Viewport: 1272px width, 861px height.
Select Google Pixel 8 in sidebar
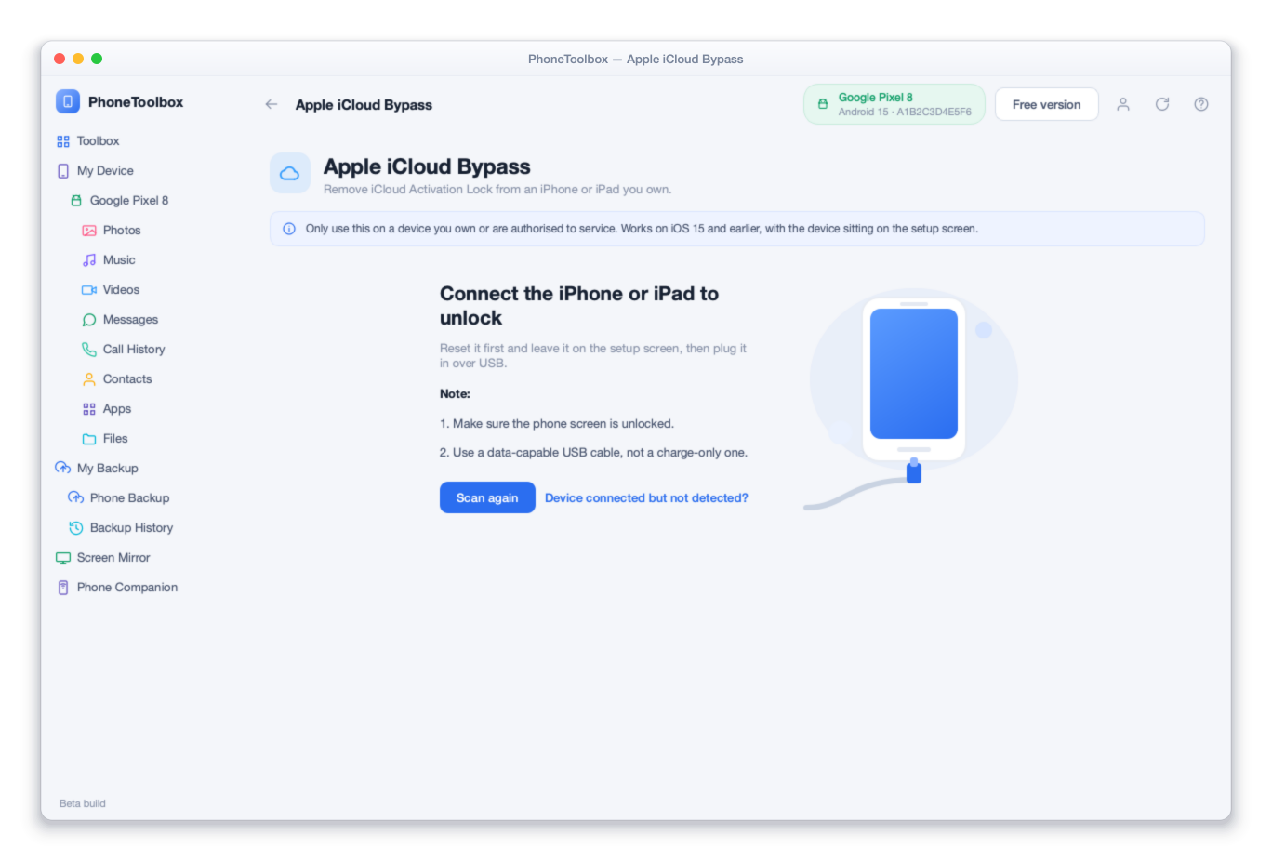[129, 201]
